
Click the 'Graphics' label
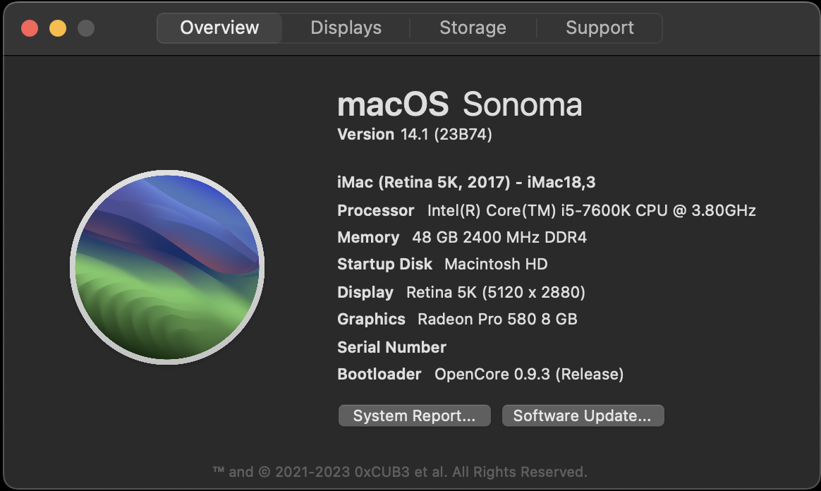(x=371, y=320)
